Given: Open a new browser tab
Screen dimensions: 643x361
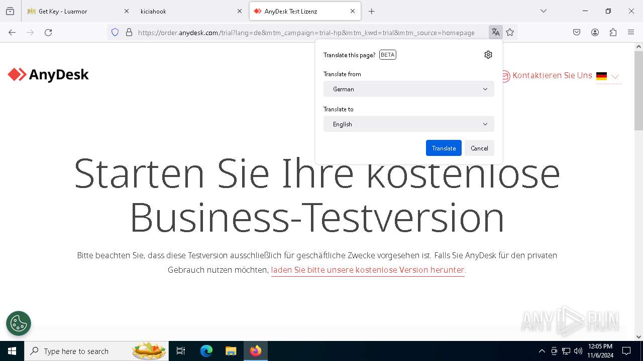Looking at the screenshot, I should click(x=372, y=11).
